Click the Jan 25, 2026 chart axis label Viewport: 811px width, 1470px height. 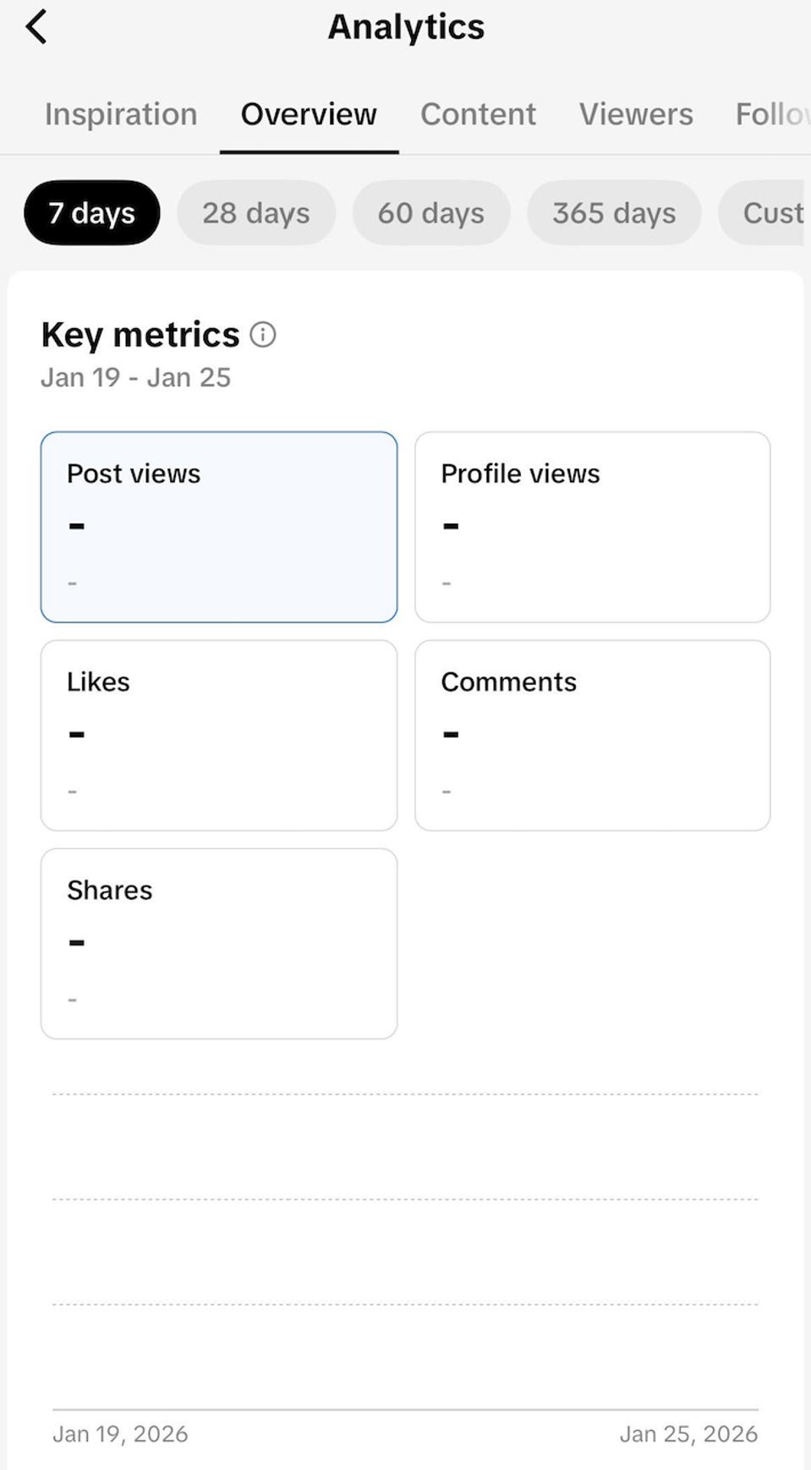click(x=688, y=1434)
